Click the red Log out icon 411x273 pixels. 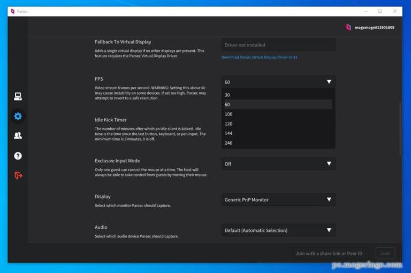tap(18, 175)
